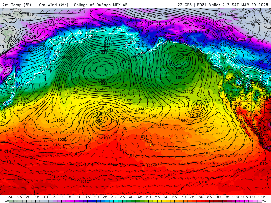Select the 95 tick on the temperature scale

pos(227,197)
